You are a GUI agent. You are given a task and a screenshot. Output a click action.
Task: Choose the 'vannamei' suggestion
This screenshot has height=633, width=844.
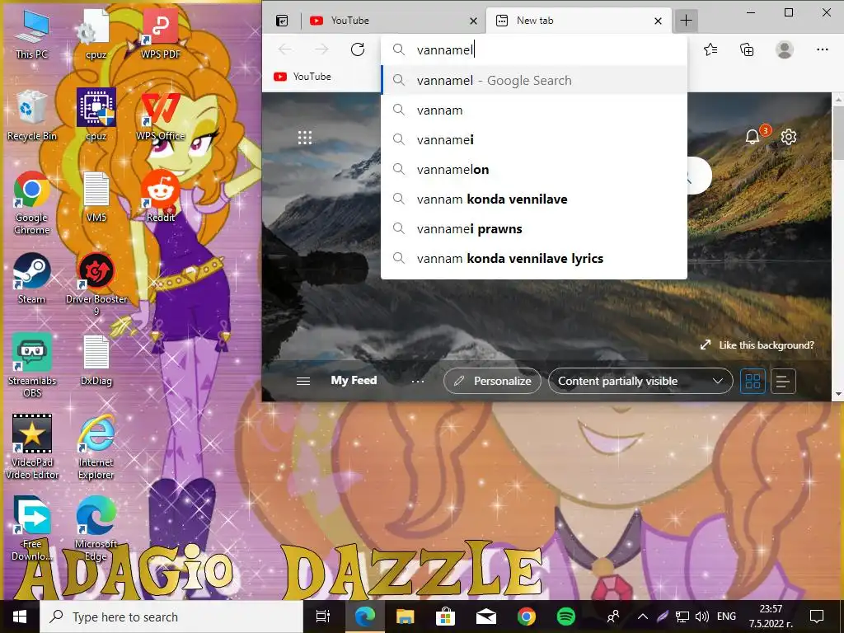pos(534,139)
